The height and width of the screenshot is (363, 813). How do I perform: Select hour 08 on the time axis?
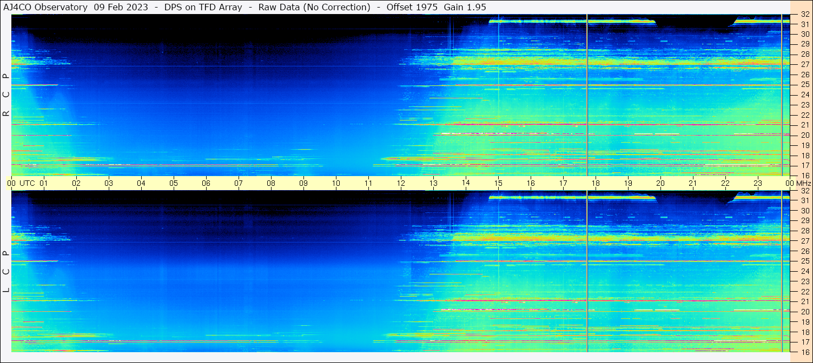pyautogui.click(x=271, y=183)
